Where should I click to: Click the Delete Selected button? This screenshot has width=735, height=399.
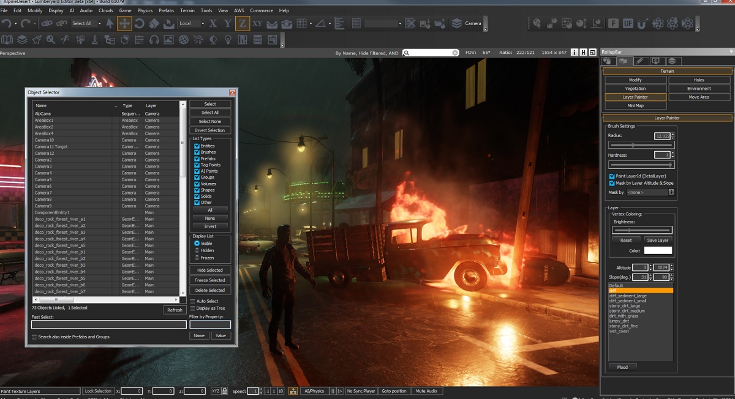point(210,290)
